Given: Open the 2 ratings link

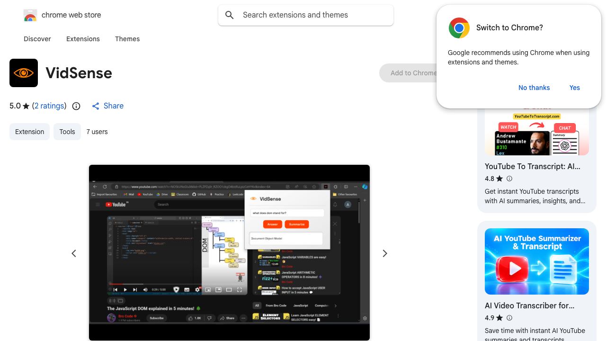Looking at the screenshot, I should [49, 106].
